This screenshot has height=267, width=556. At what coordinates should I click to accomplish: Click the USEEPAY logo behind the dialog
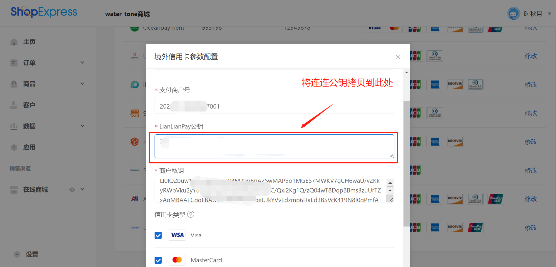click(x=135, y=56)
